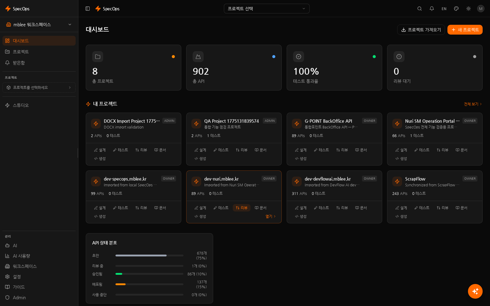
Task: Toggle the sidebar collapse icon
Action: tap(88, 9)
